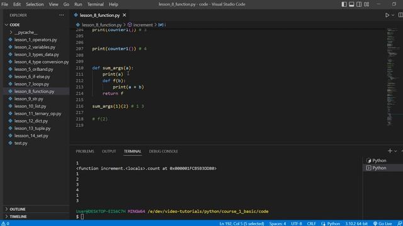This screenshot has height=226, width=403.
Task: Select interpreter 3.10.2 64-bit
Action: tap(356, 223)
